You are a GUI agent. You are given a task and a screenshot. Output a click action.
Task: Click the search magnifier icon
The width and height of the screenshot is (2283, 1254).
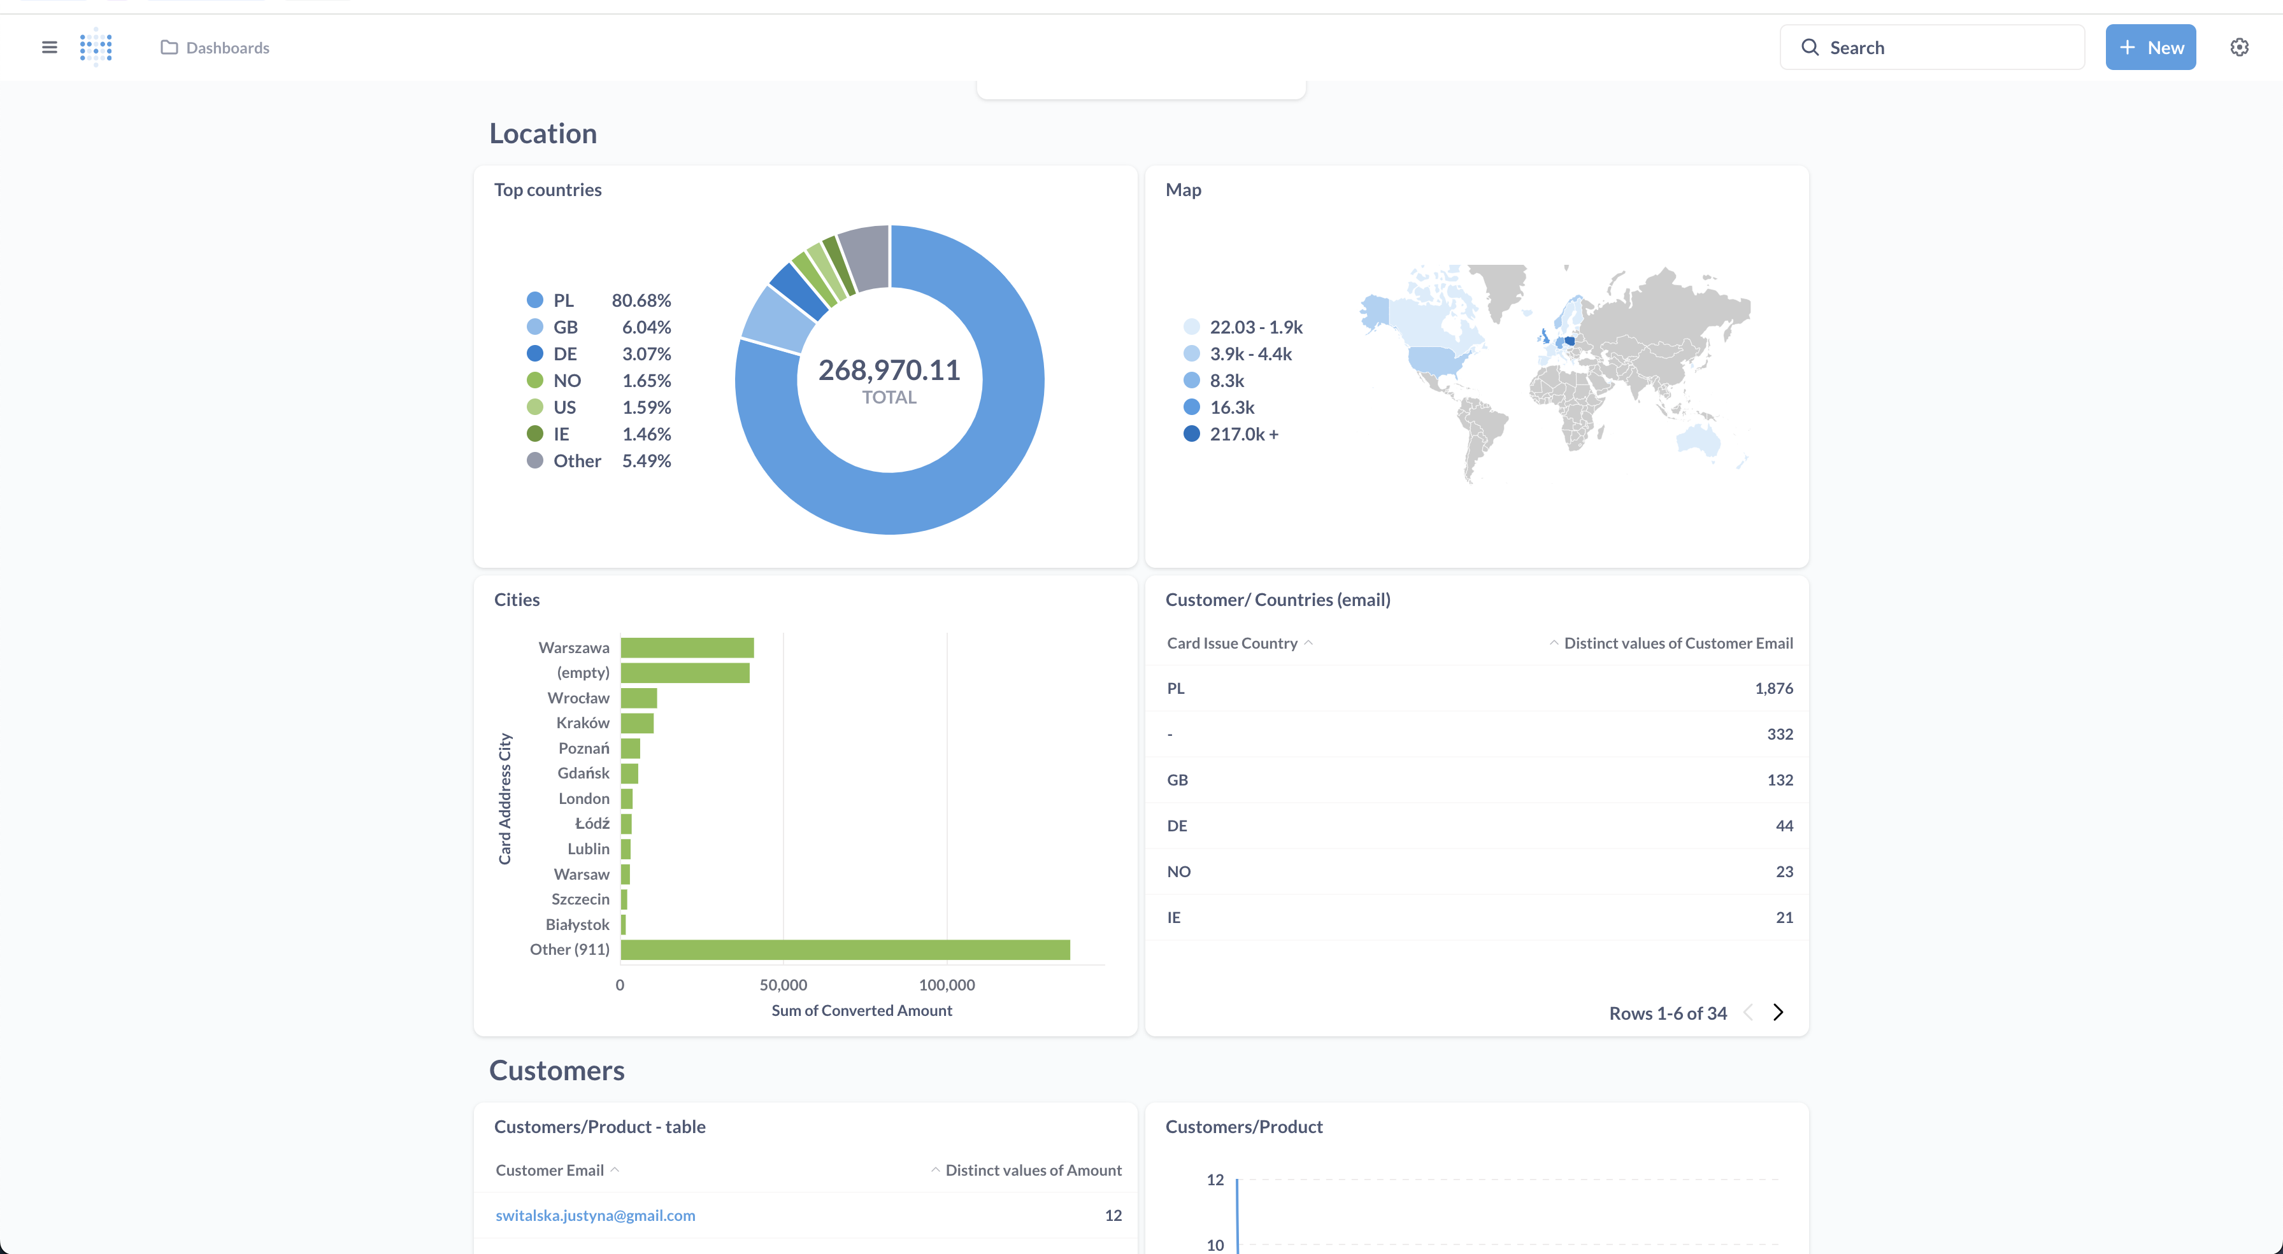click(1810, 47)
